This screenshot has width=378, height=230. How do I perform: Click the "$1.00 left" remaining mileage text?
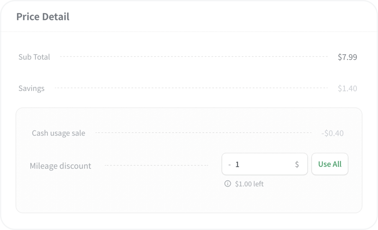(x=249, y=184)
